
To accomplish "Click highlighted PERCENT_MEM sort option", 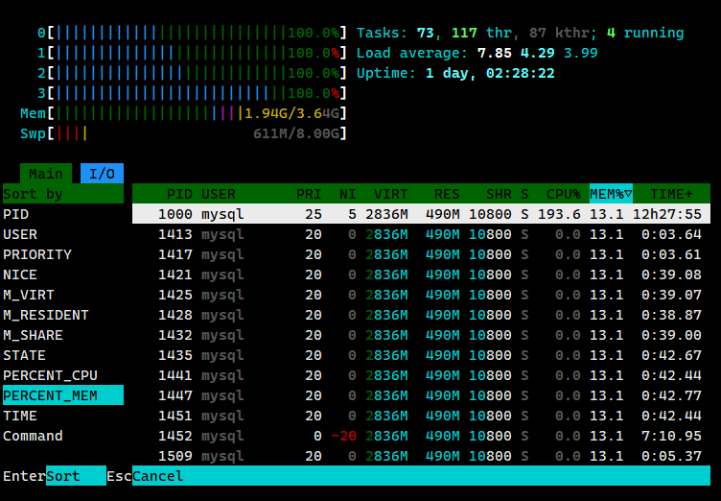I will tap(50, 395).
